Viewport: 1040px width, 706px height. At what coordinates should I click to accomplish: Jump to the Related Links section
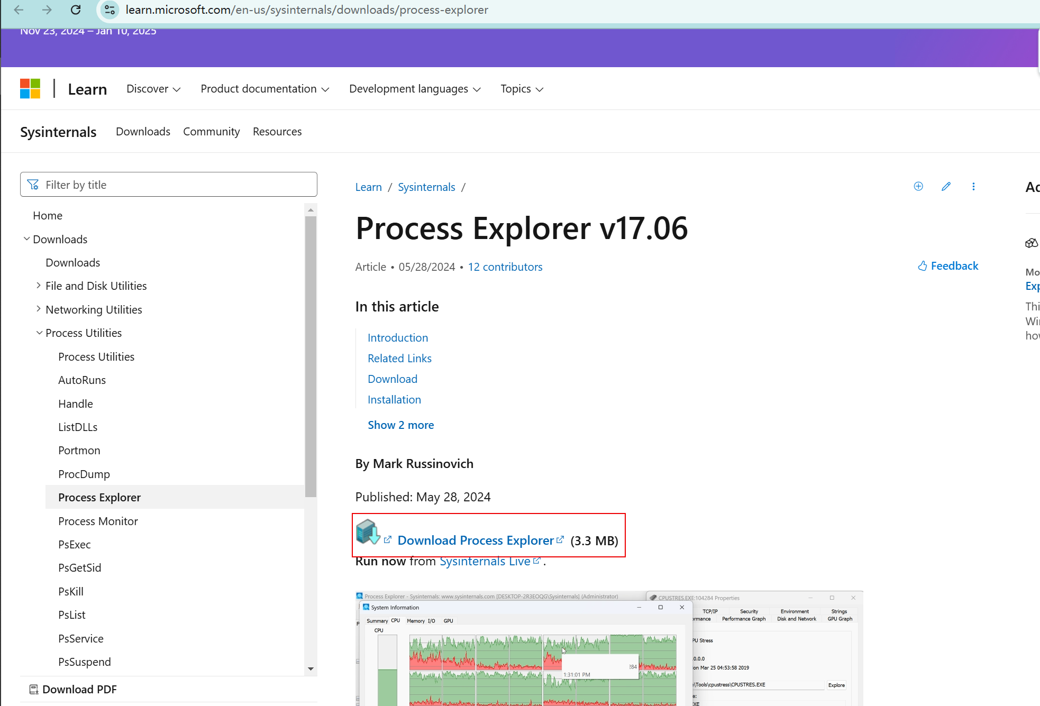(x=399, y=359)
